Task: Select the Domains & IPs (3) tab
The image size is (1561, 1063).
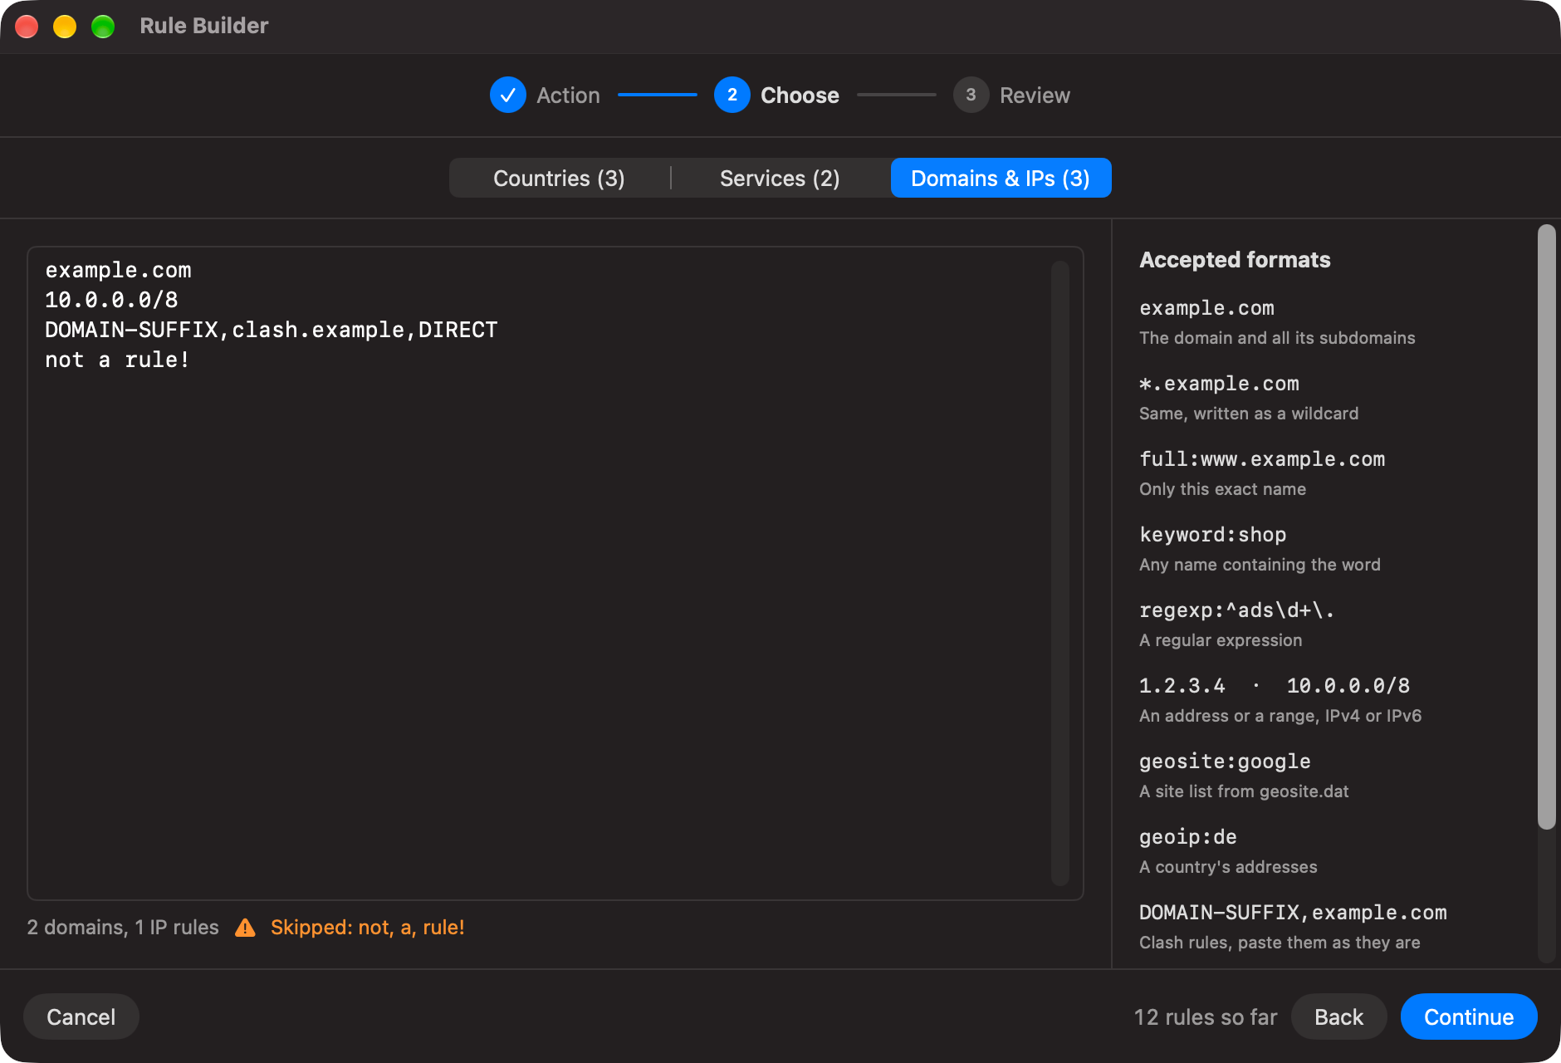Action: click(x=1001, y=179)
